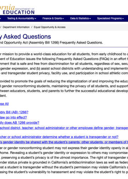
Task: Expand the 'law go into effect?' question
Action: coord(13,118)
